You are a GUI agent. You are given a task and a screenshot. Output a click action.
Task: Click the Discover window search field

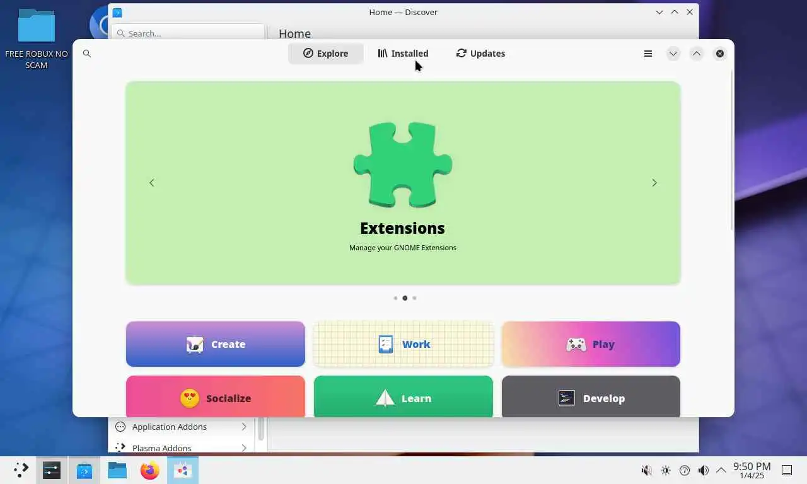[x=188, y=33]
